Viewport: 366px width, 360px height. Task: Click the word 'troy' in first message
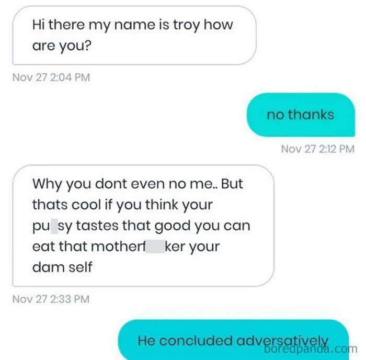pyautogui.click(x=186, y=25)
